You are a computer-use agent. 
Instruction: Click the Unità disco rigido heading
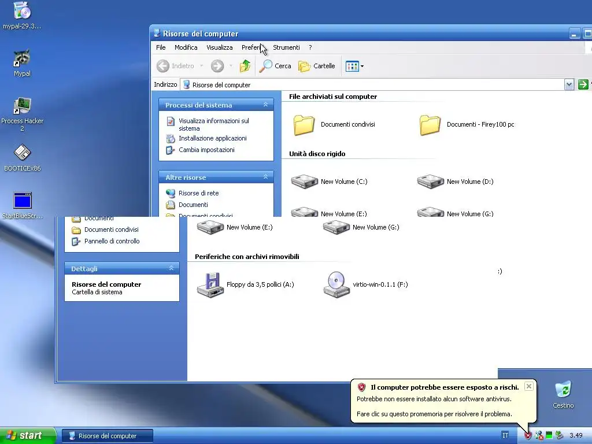point(317,154)
